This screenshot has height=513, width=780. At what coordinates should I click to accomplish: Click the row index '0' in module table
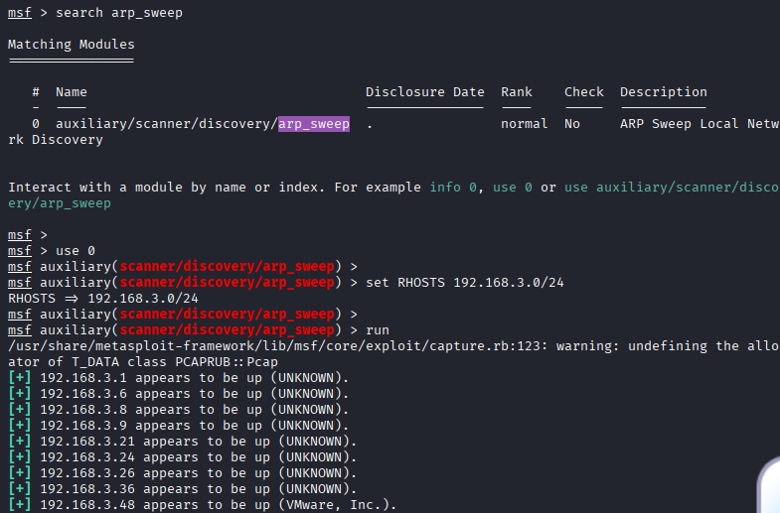[36, 124]
